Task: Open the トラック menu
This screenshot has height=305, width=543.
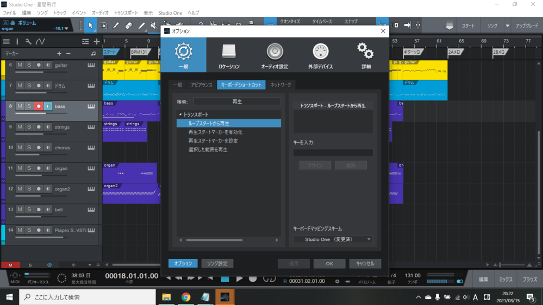Action: pyautogui.click(x=60, y=13)
